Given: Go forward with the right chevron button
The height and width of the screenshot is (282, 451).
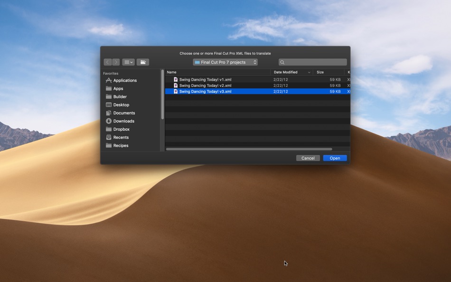Looking at the screenshot, I should pos(116,62).
